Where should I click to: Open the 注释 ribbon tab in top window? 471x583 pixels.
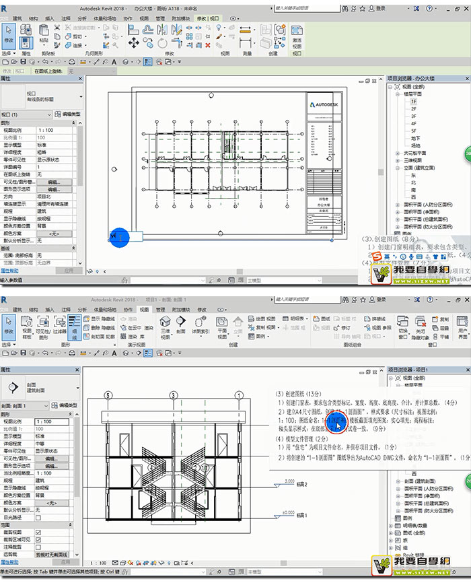click(66, 18)
